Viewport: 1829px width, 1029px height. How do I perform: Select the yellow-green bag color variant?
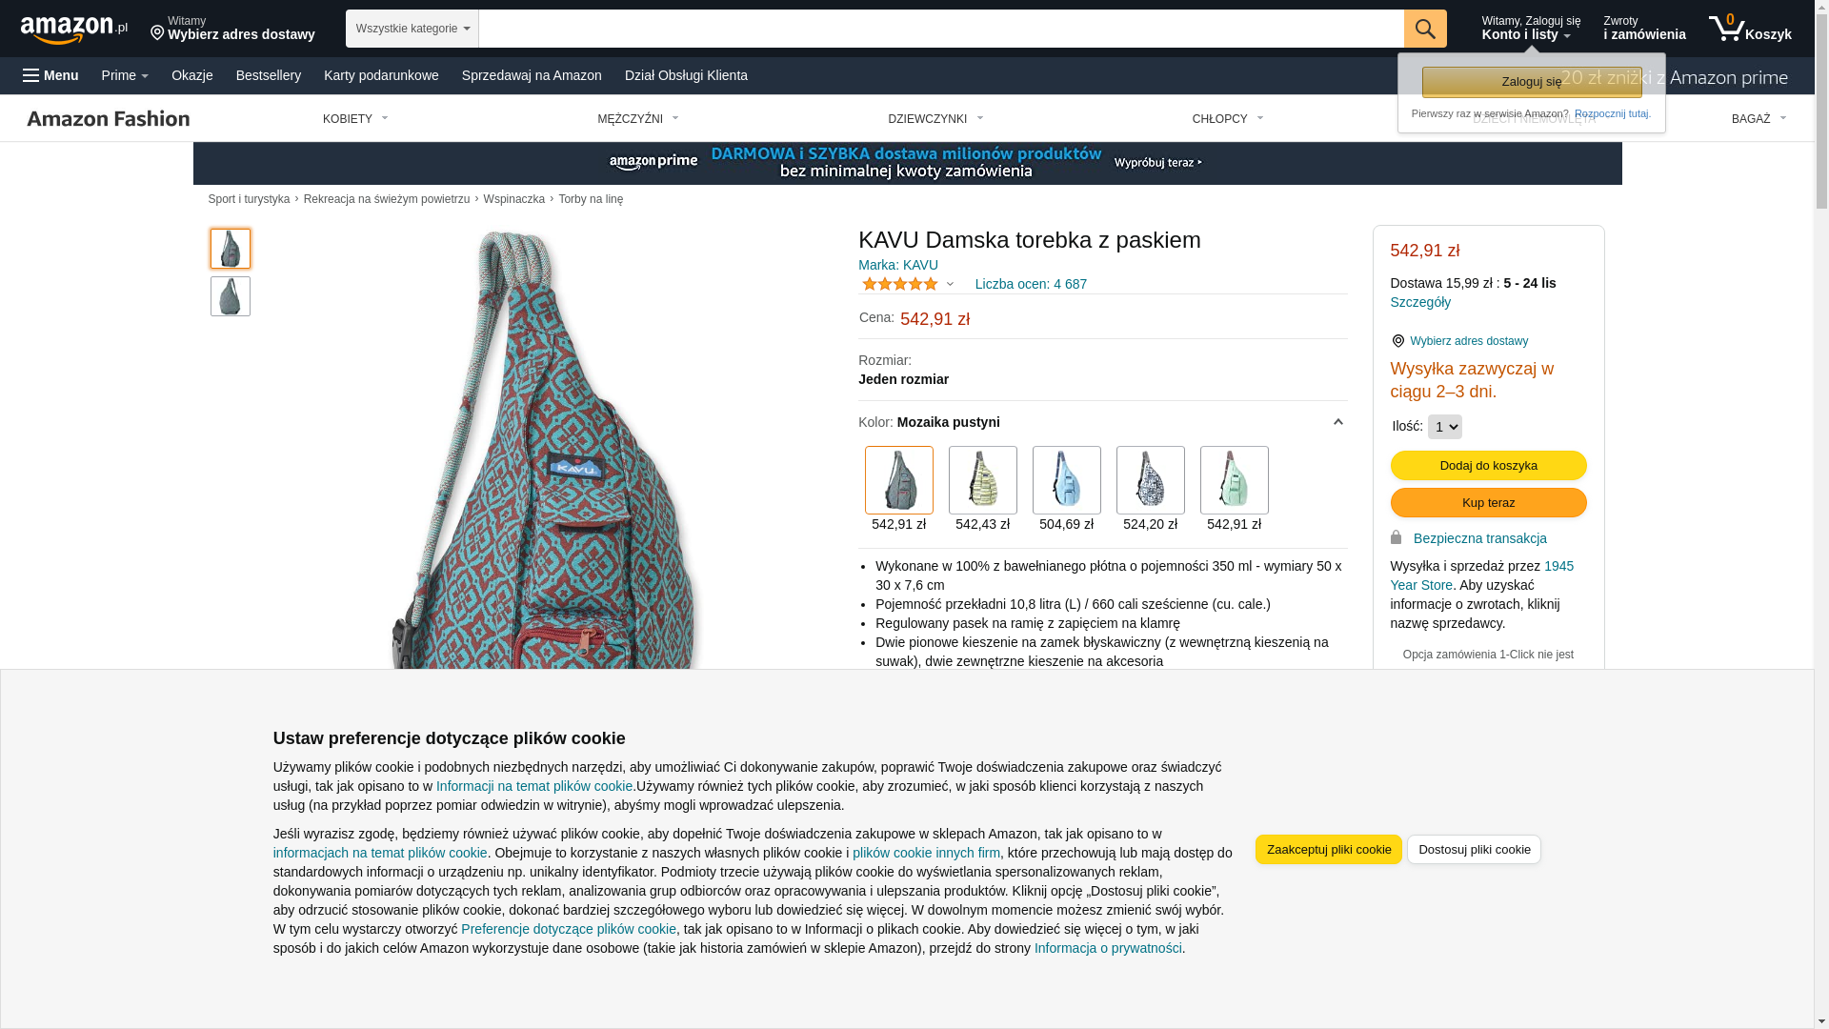(983, 480)
